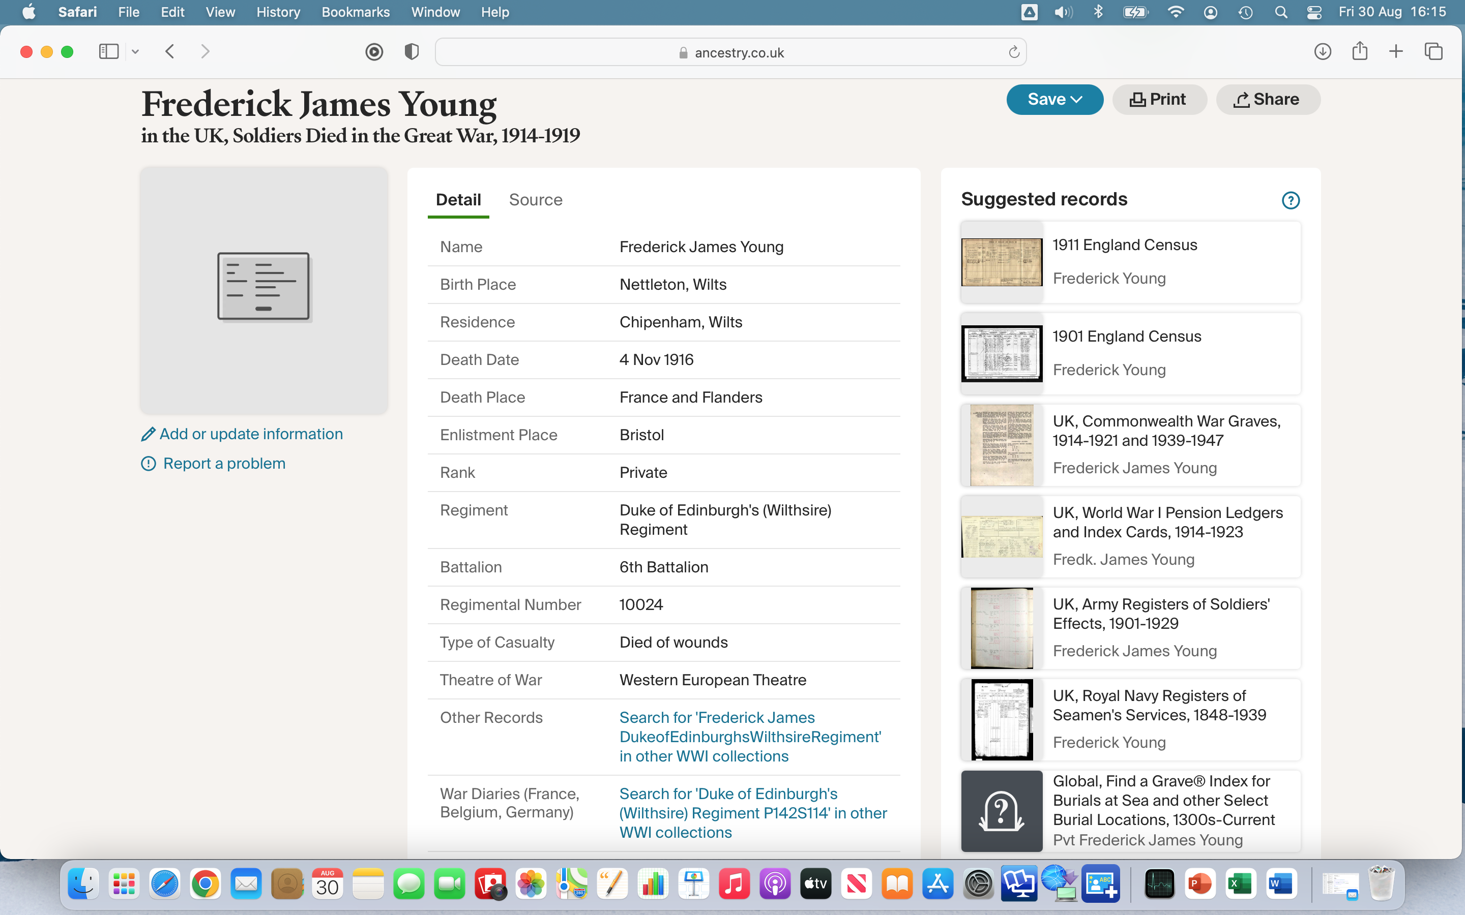The height and width of the screenshot is (915, 1465).
Task: Open the privacy shield icon
Action: (412, 52)
